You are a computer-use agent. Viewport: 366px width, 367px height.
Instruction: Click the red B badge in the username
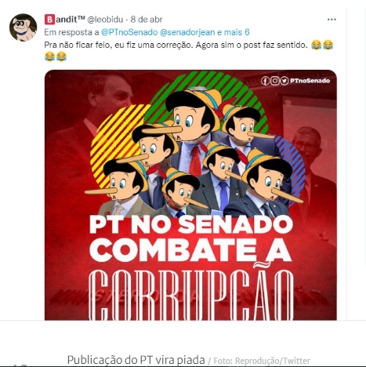click(x=49, y=20)
